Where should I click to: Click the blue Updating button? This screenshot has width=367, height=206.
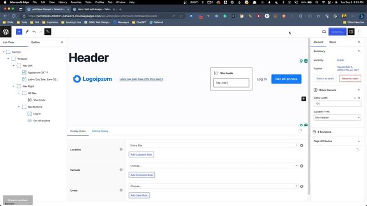(x=337, y=32)
